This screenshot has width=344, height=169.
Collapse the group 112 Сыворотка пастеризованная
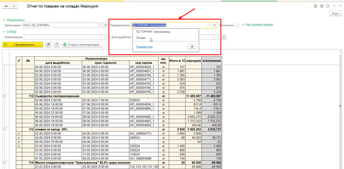5,96
